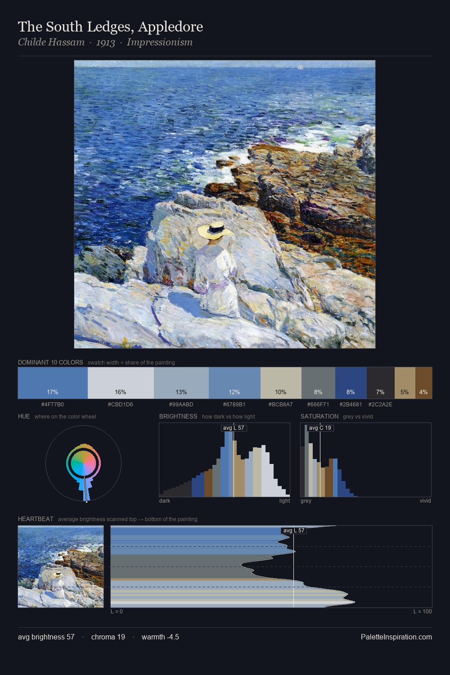Click the 'BRIGHTNESS' section heading
This screenshot has width=450, height=675.
coord(178,416)
